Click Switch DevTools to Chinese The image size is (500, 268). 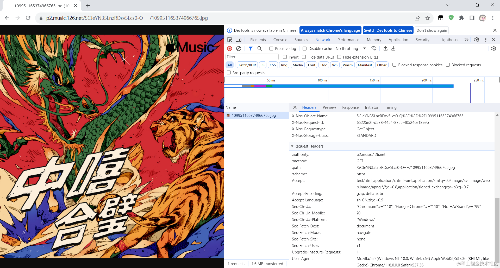point(388,30)
